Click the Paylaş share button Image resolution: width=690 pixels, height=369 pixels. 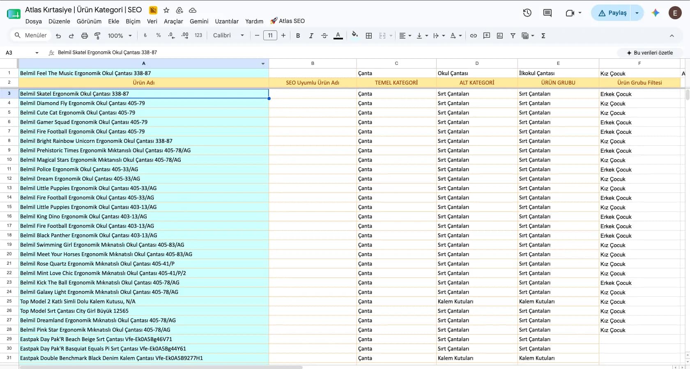tap(611, 13)
